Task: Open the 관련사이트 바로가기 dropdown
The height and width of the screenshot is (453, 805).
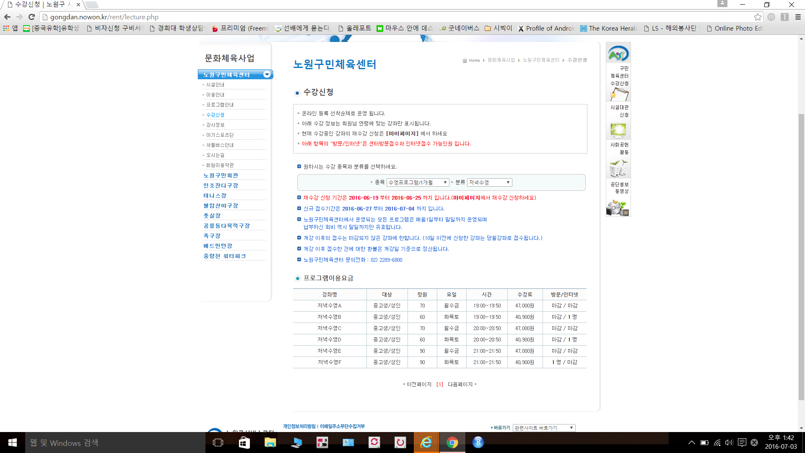Action: [544, 428]
